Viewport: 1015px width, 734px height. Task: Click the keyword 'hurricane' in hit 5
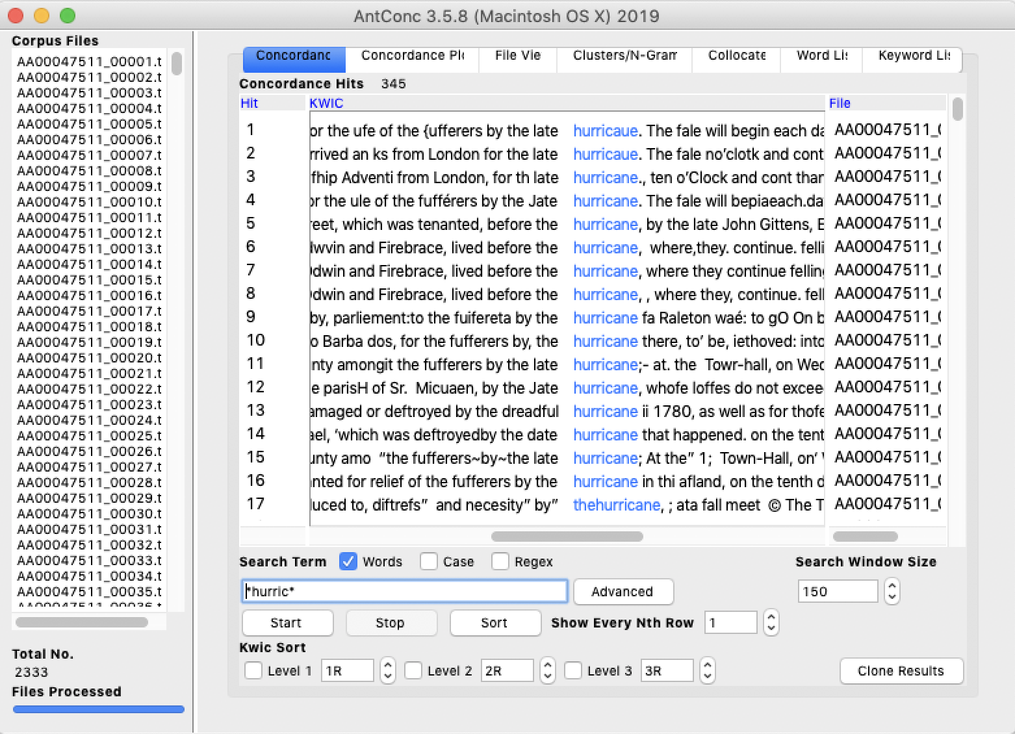tap(605, 225)
